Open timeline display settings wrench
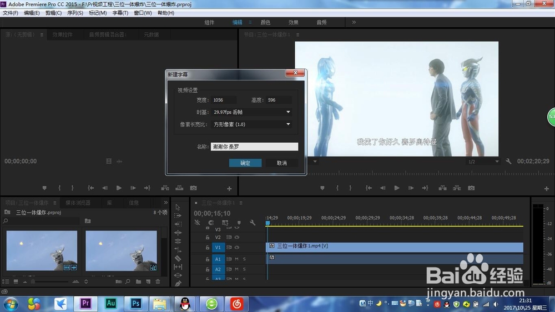 253,223
